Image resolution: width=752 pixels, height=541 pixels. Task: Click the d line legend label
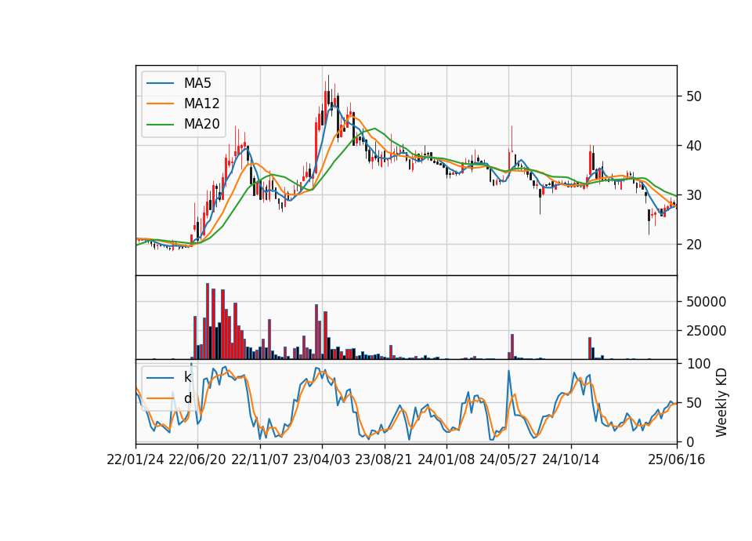click(187, 398)
